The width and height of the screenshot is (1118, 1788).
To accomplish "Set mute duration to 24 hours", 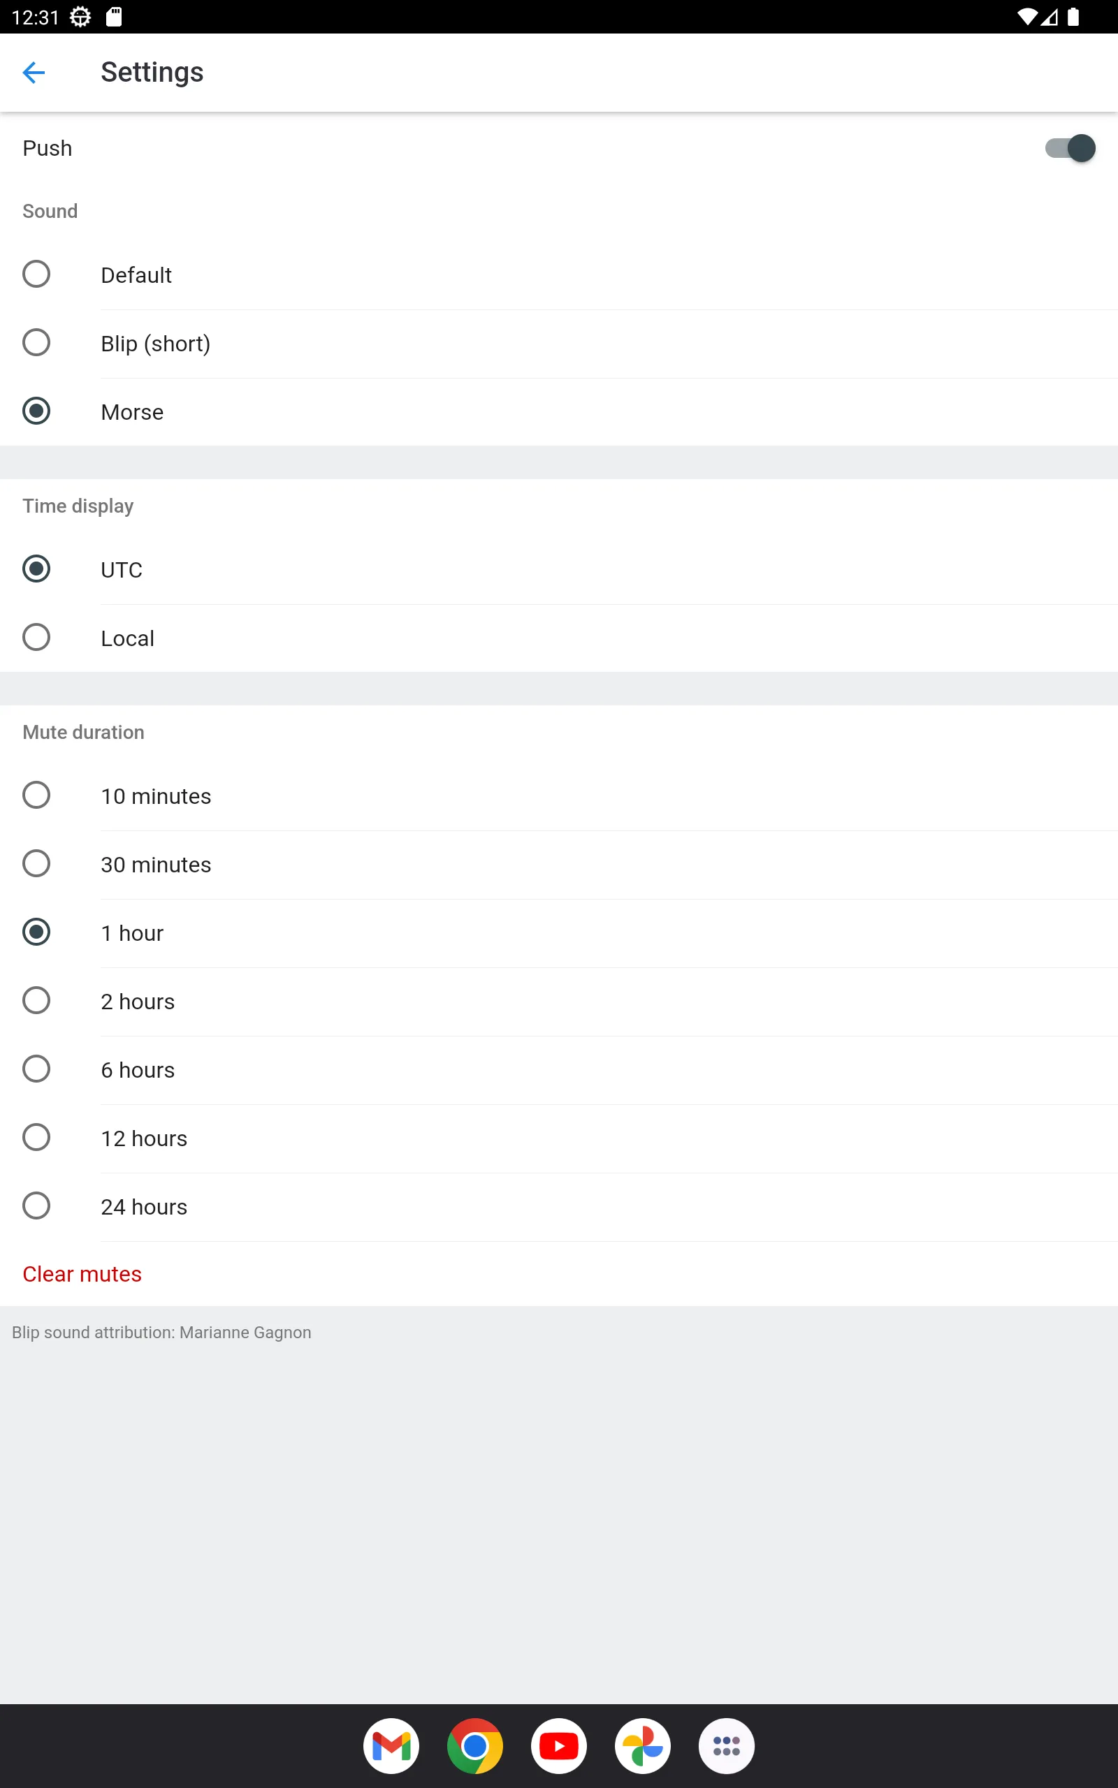I will point(36,1206).
